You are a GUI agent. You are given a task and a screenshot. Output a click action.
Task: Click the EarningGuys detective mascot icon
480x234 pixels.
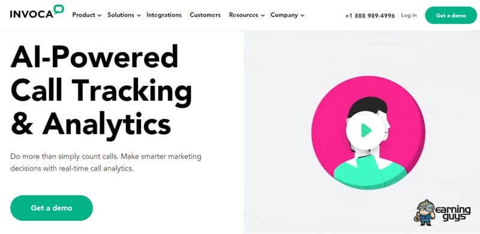coord(426,212)
